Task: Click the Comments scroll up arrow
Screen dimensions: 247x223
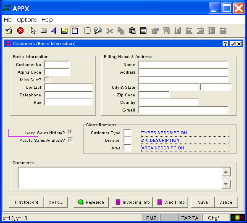Action: [x=226, y=172]
